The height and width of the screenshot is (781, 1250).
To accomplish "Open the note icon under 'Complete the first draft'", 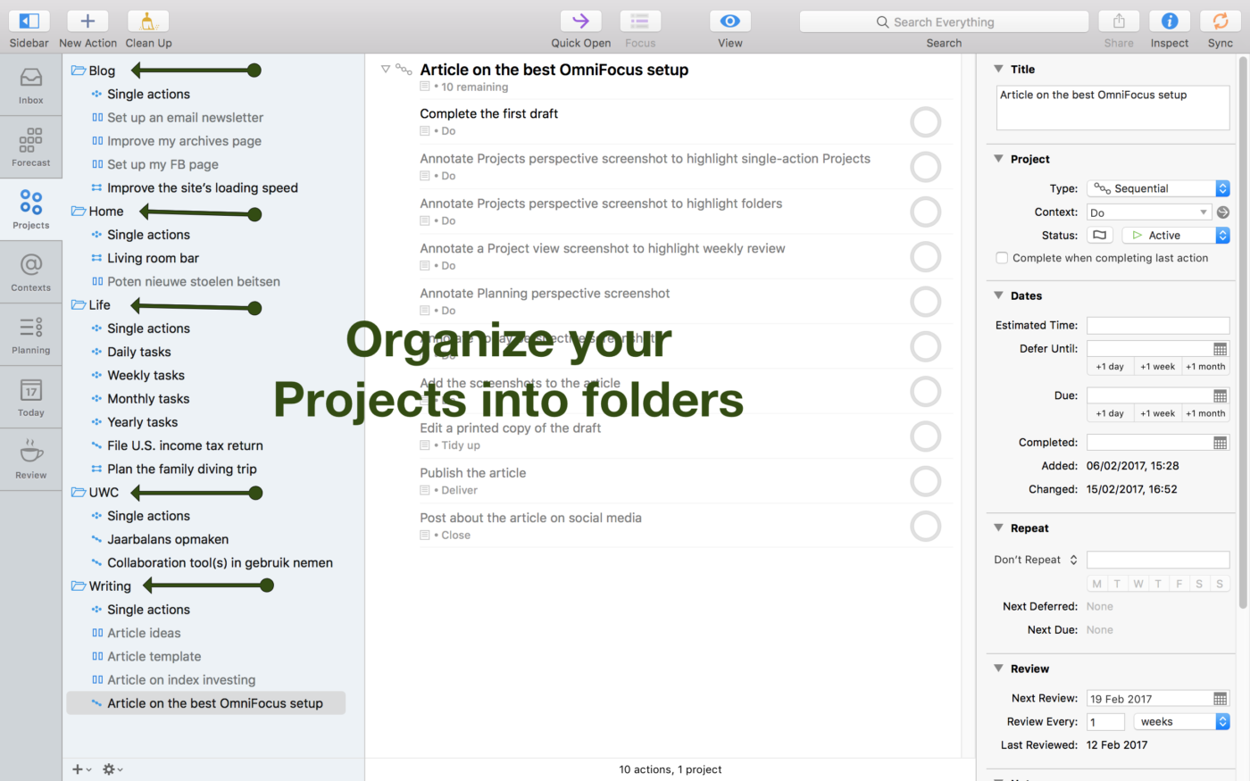I will coord(425,131).
